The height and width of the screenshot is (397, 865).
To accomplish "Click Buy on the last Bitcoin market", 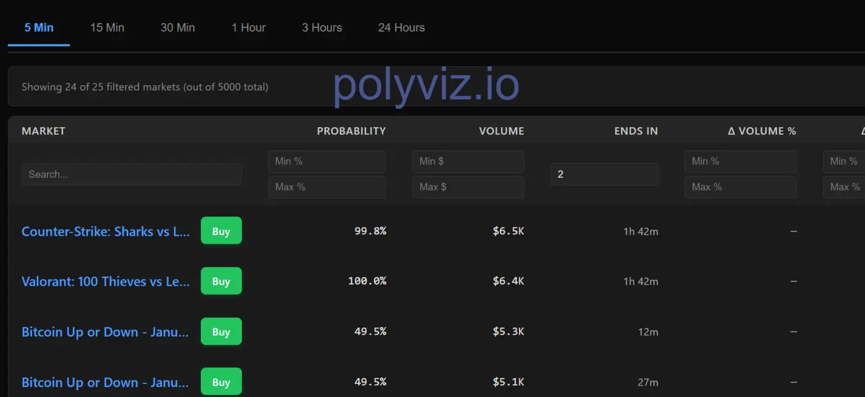I will point(221,382).
